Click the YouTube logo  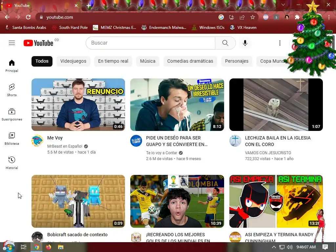[x=38, y=43]
